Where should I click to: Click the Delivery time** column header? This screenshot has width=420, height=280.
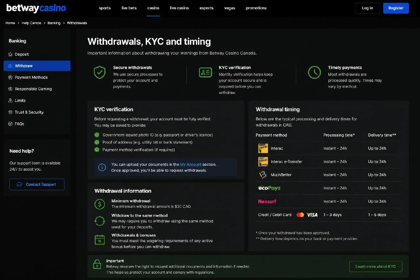(x=382, y=135)
